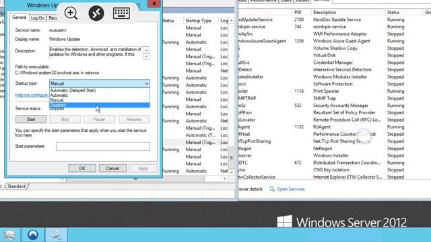Click the OK button
The height and width of the screenshot is (242, 431).
tap(82, 168)
